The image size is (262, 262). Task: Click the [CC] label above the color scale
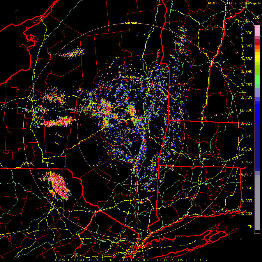(x=249, y=20)
